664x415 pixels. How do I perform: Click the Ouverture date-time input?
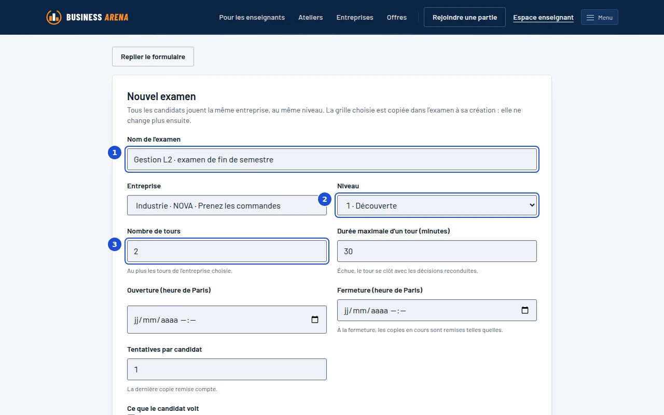click(227, 320)
